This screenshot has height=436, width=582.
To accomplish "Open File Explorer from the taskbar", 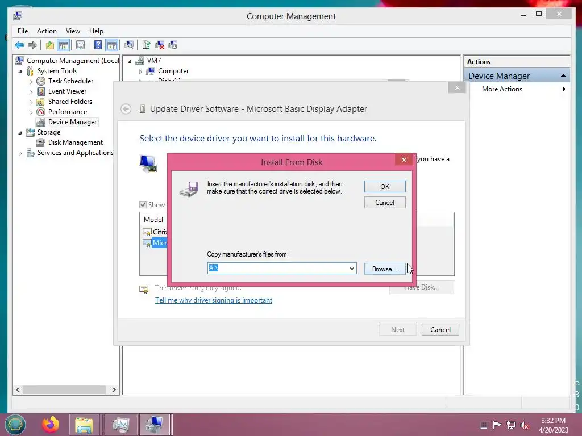I will (x=84, y=425).
